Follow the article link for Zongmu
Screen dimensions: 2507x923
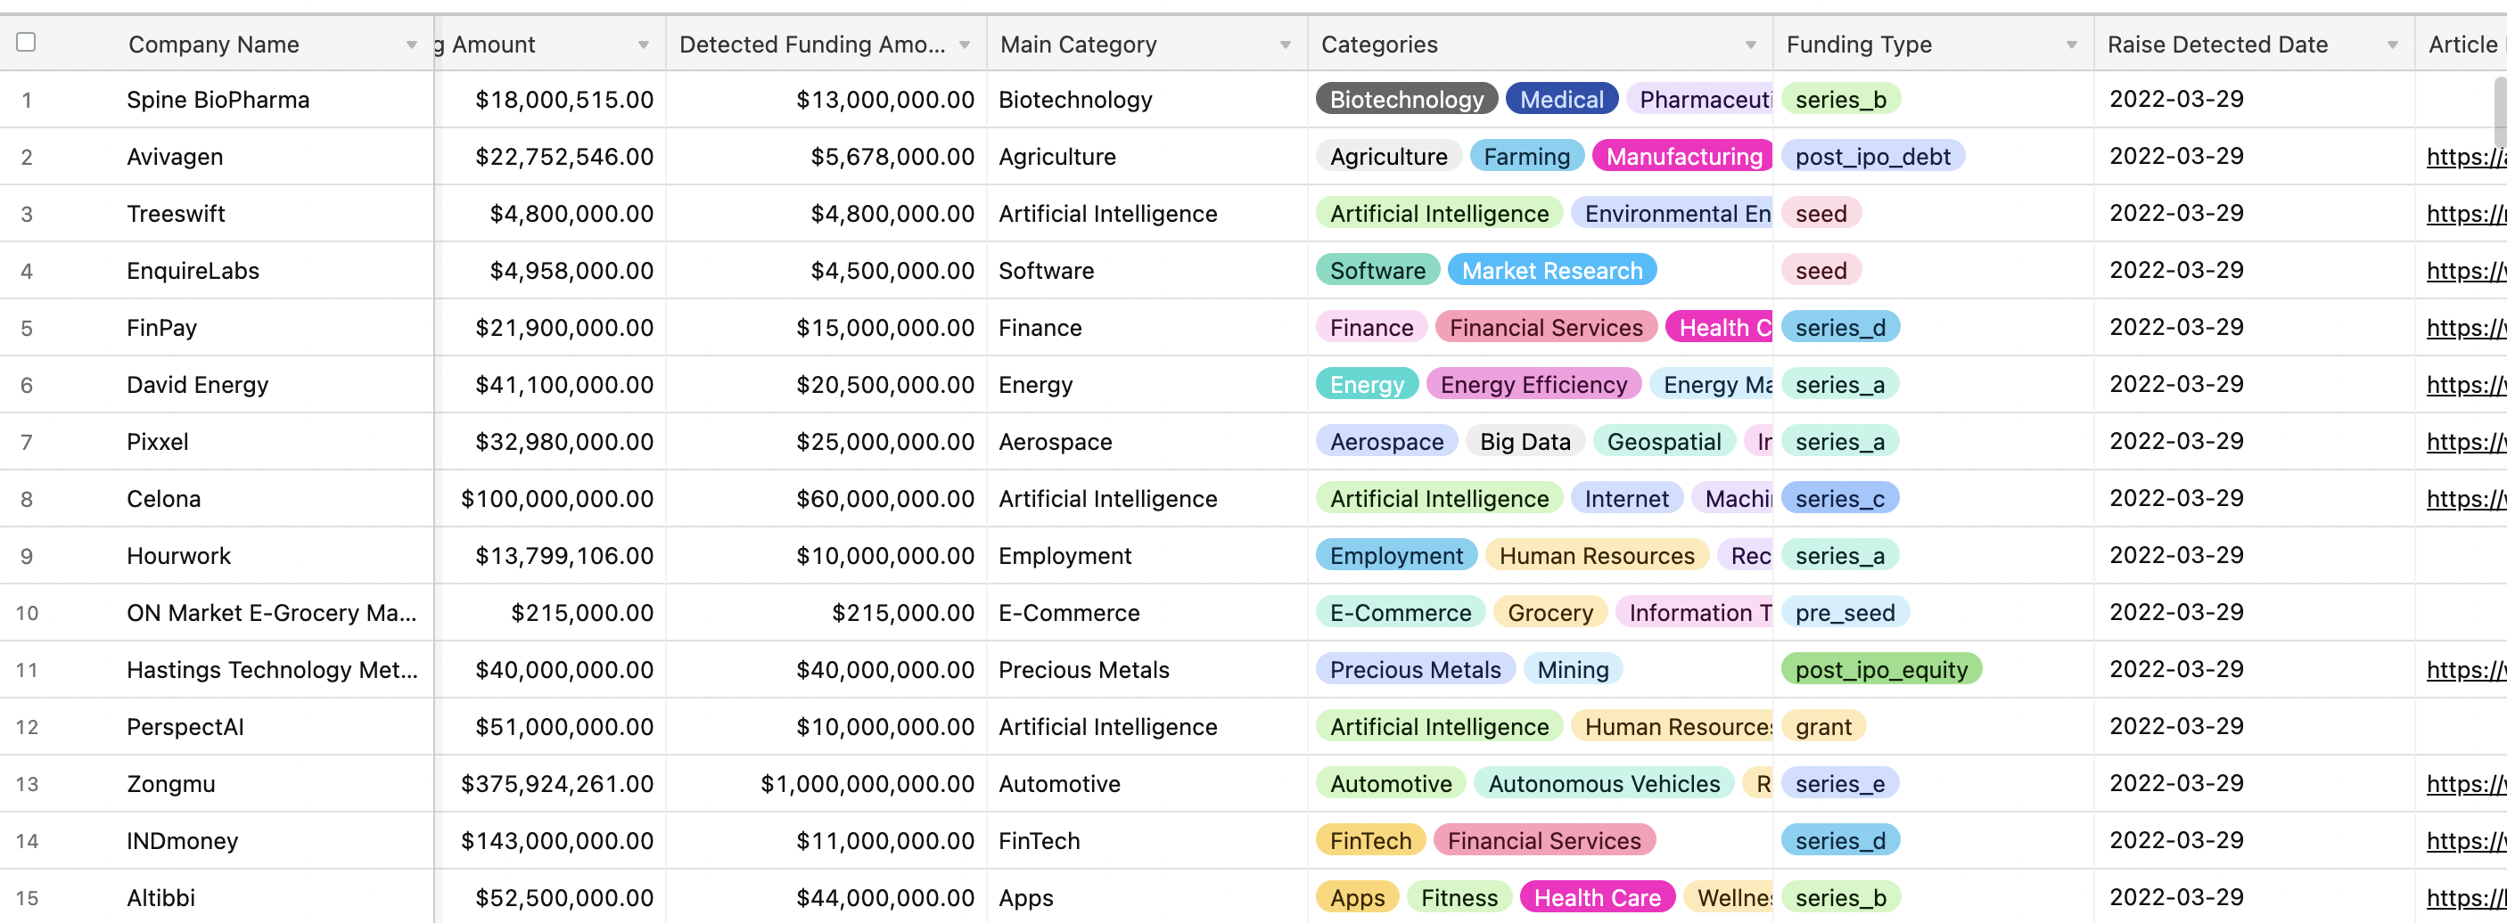click(x=2466, y=784)
